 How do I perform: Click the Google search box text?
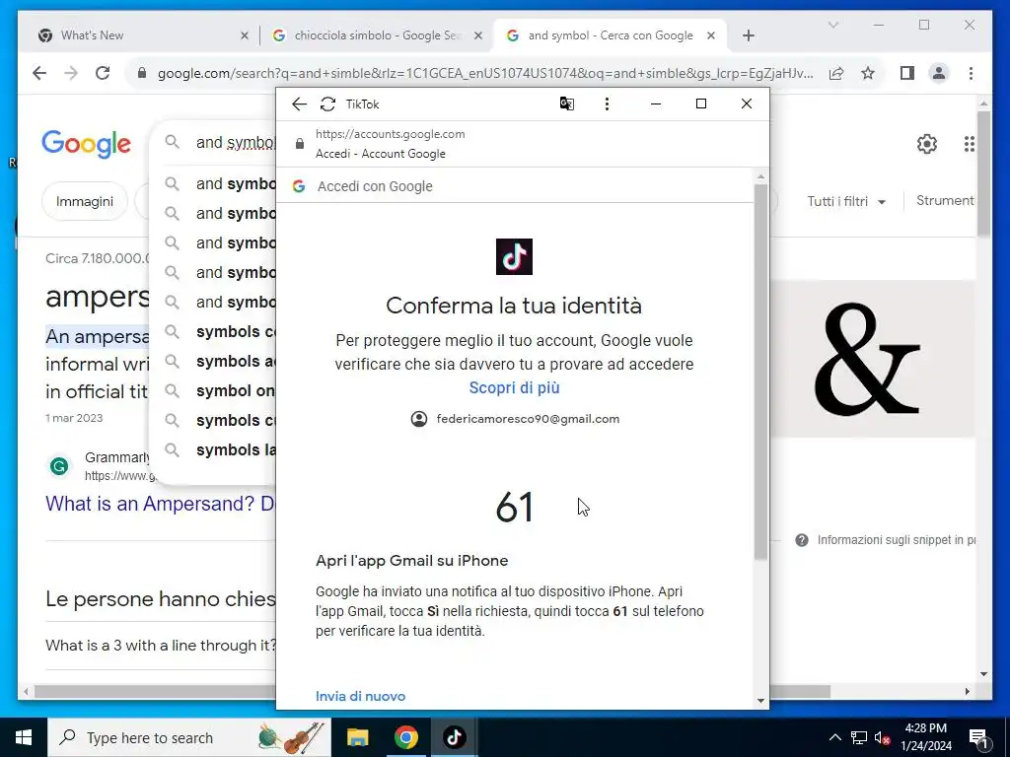236,142
